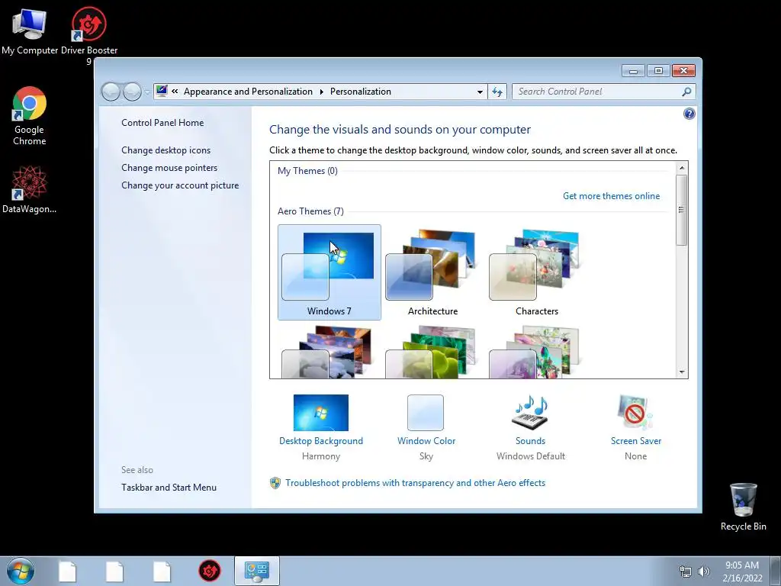Click shield icon beside Troubleshoot link

(275, 483)
